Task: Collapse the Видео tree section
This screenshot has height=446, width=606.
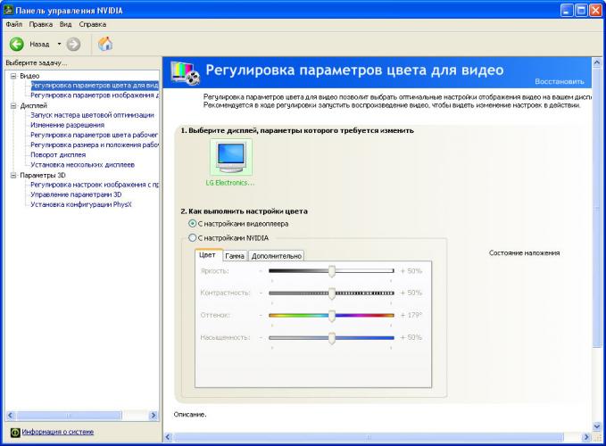Action: [12, 76]
